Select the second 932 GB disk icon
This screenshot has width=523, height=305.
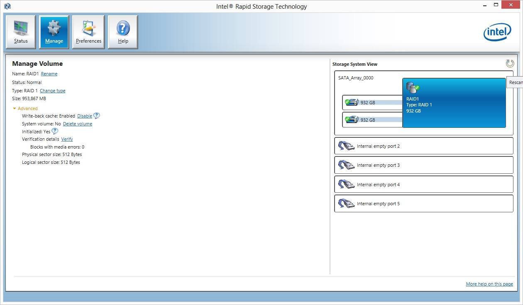(x=352, y=120)
